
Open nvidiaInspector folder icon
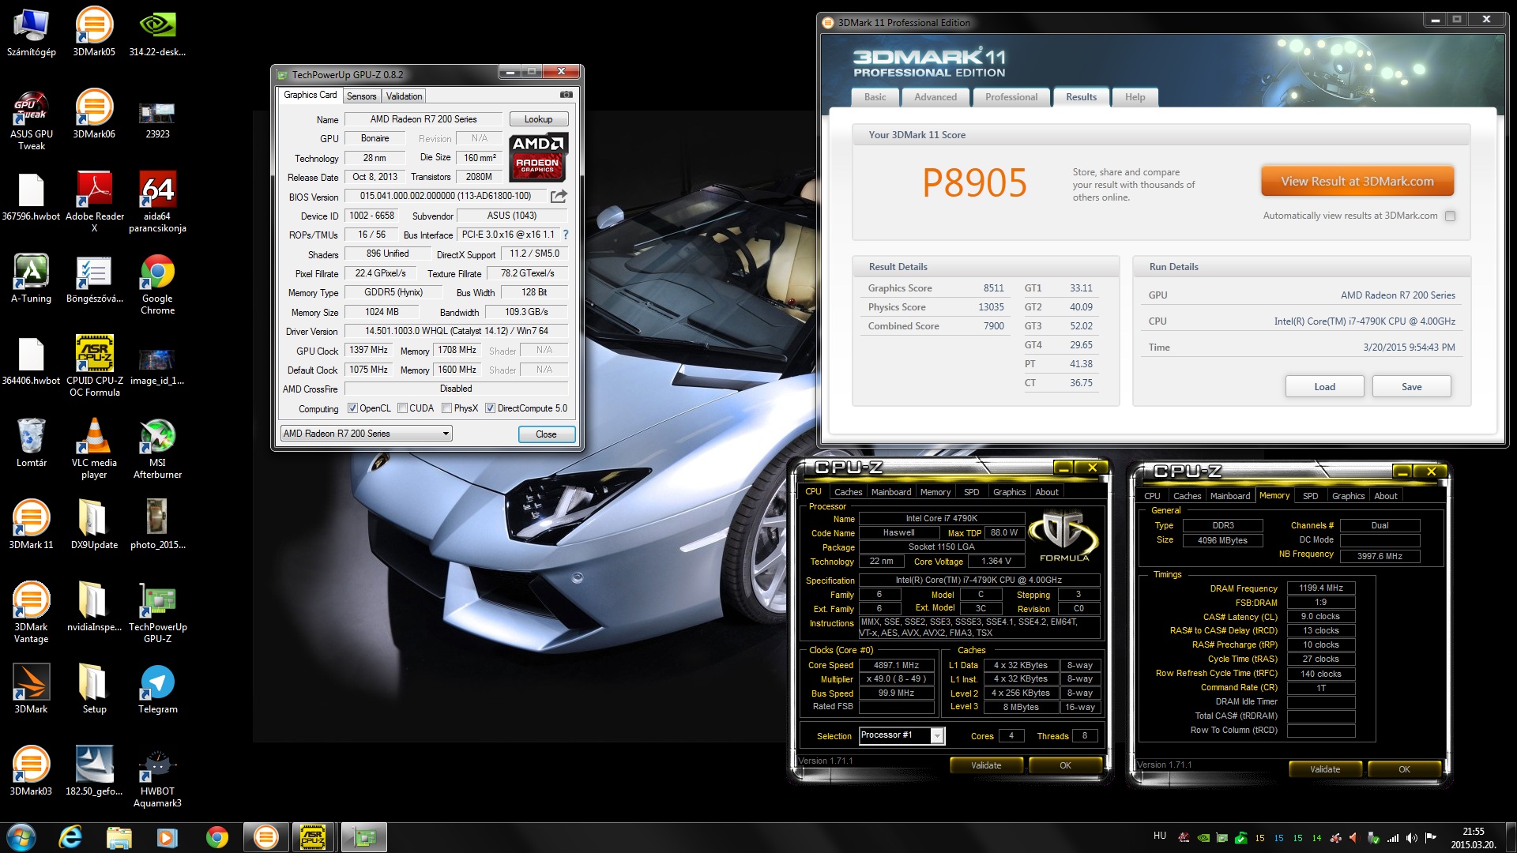94,607
